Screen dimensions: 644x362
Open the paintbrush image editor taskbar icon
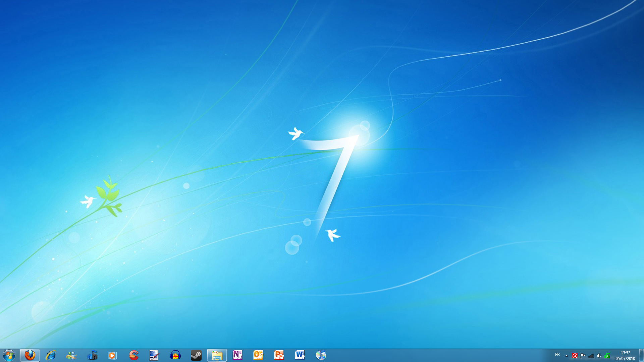pos(154,355)
